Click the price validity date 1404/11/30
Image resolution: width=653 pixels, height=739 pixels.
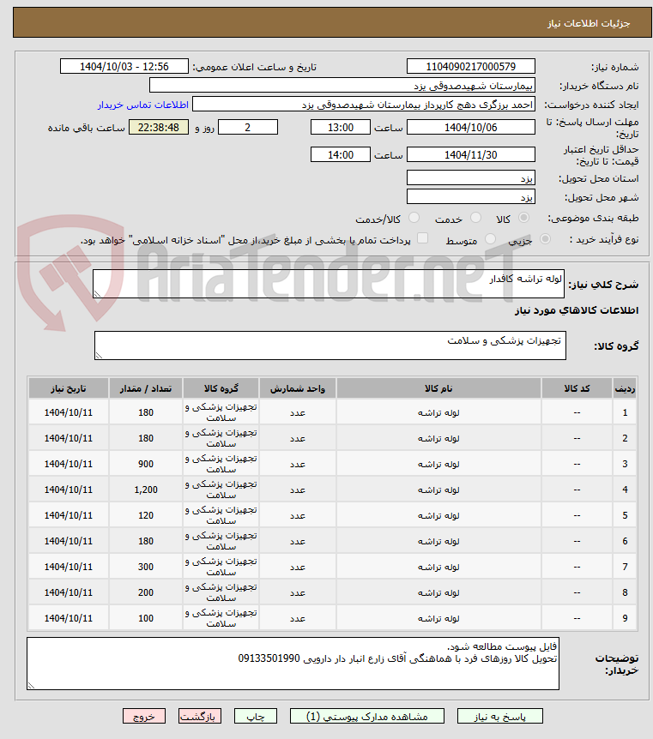point(471,154)
